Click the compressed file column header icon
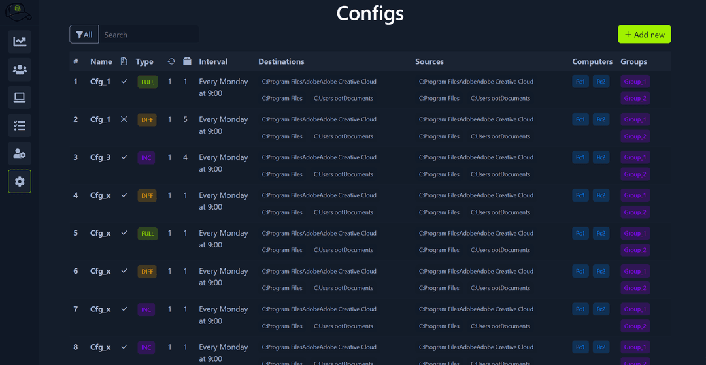The image size is (706, 365). point(124,61)
